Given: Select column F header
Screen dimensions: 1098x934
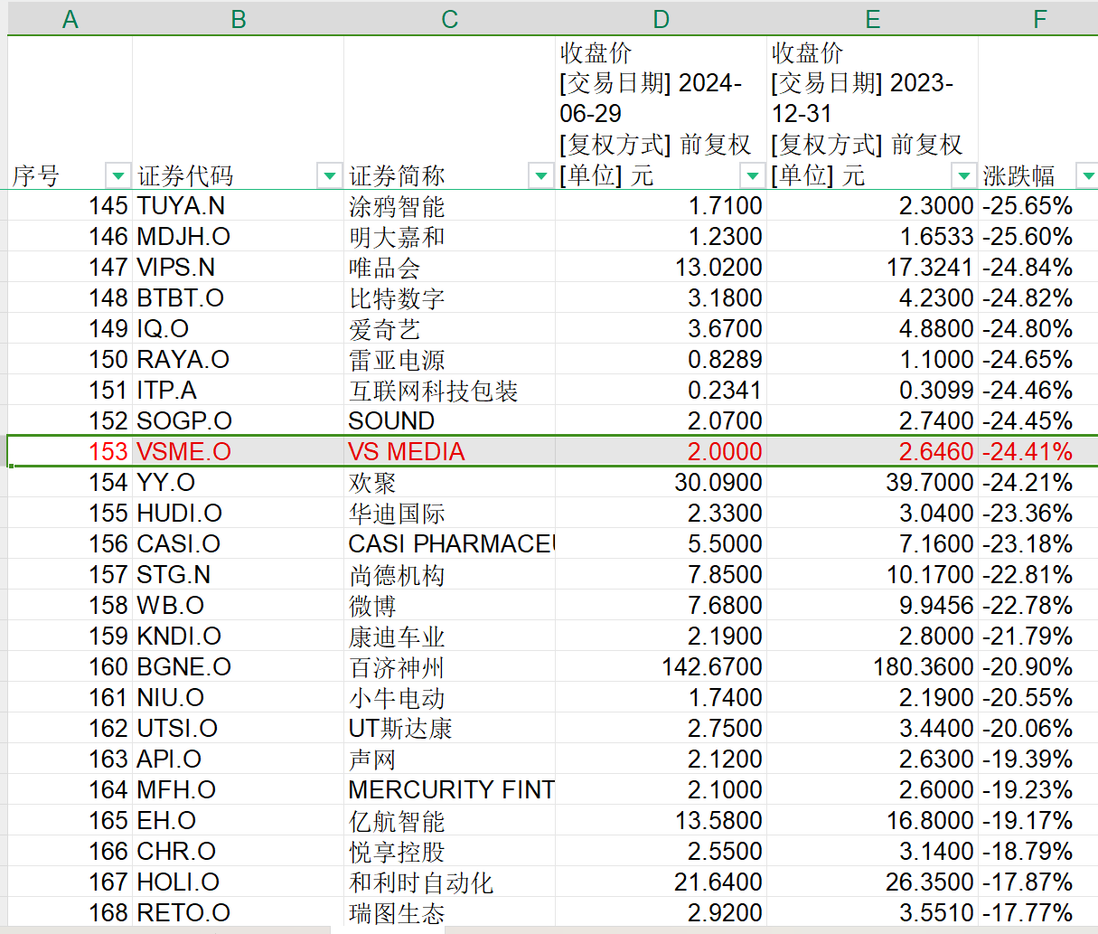Looking at the screenshot, I should [x=1039, y=18].
